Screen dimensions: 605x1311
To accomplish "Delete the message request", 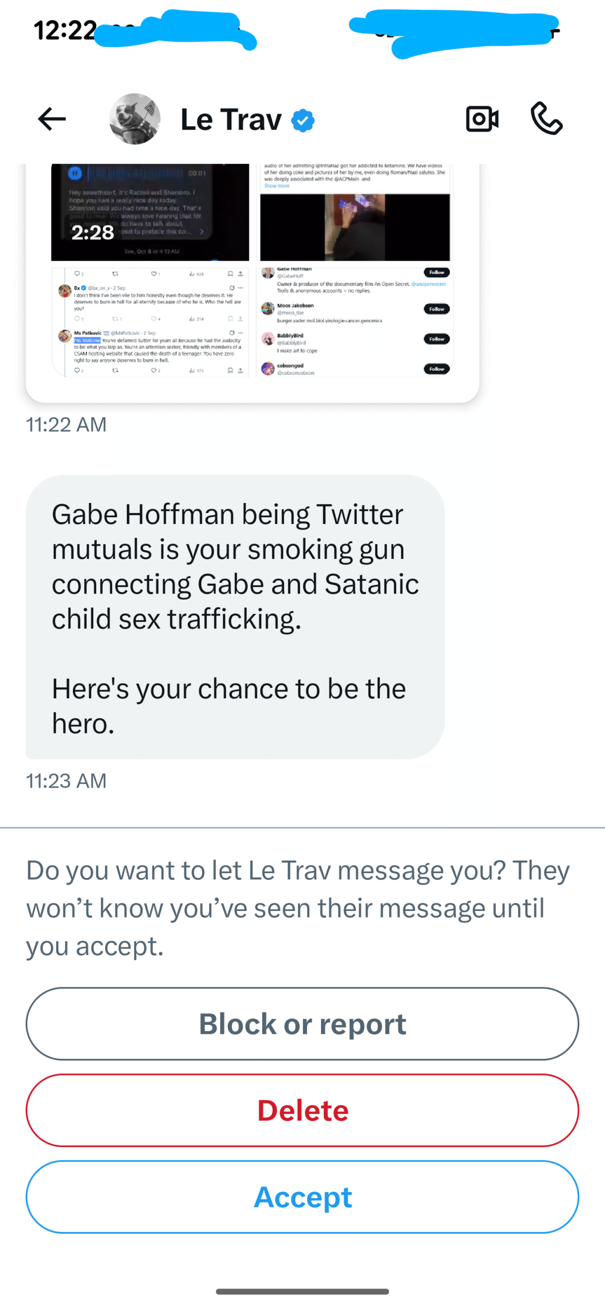I will click(x=302, y=1110).
